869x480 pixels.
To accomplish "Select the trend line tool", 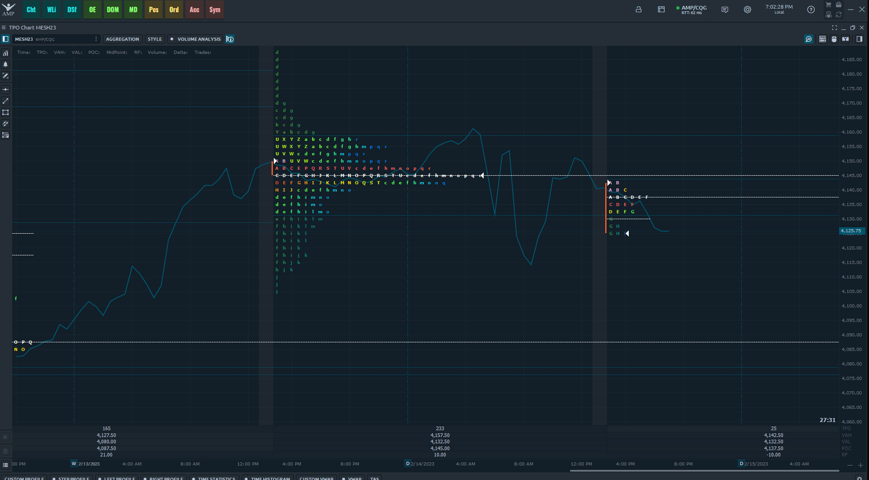I will [5, 101].
